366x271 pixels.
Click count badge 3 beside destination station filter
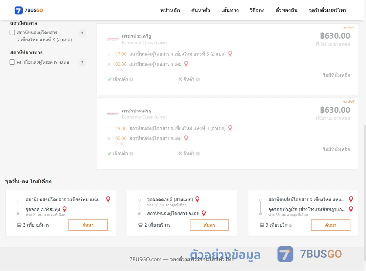click(82, 63)
